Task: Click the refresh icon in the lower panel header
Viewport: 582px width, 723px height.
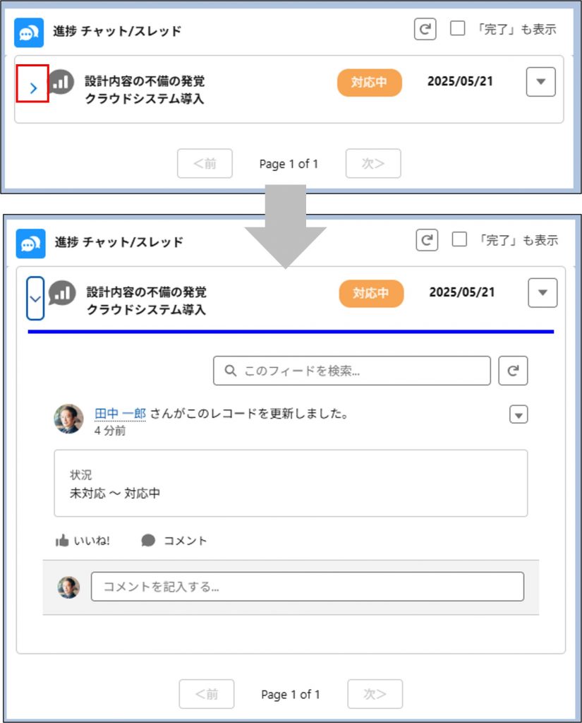Action: tap(426, 240)
